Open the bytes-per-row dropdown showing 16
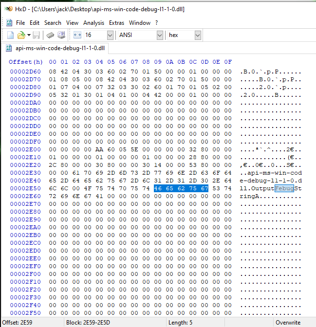316x327 pixels. click(110, 35)
